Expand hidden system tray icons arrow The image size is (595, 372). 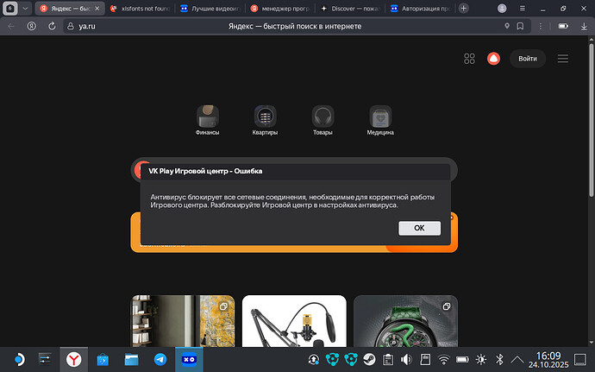[x=517, y=358]
